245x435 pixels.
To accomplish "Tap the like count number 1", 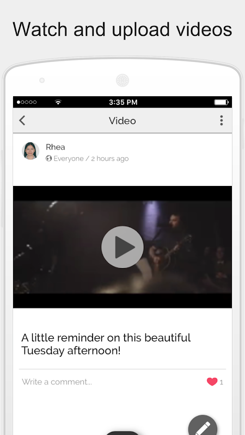I will click(222, 383).
